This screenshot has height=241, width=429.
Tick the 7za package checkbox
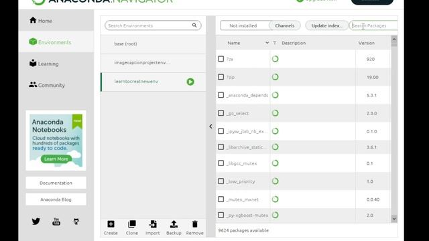click(221, 59)
